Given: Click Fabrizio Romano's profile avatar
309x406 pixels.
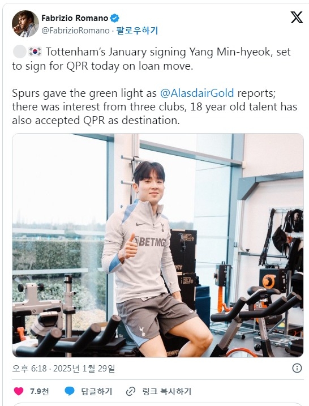Looking at the screenshot, I should click(25, 24).
